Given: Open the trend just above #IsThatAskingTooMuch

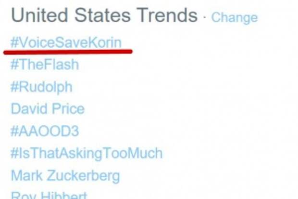Looking at the screenshot, I should coord(45,131).
